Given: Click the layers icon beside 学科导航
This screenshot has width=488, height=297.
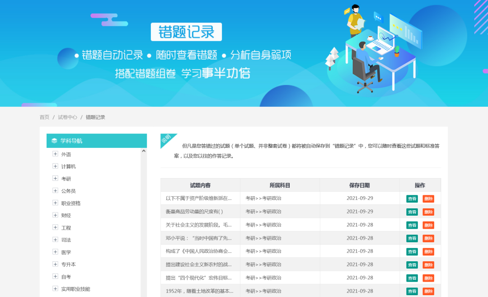Looking at the screenshot, I should point(54,141).
